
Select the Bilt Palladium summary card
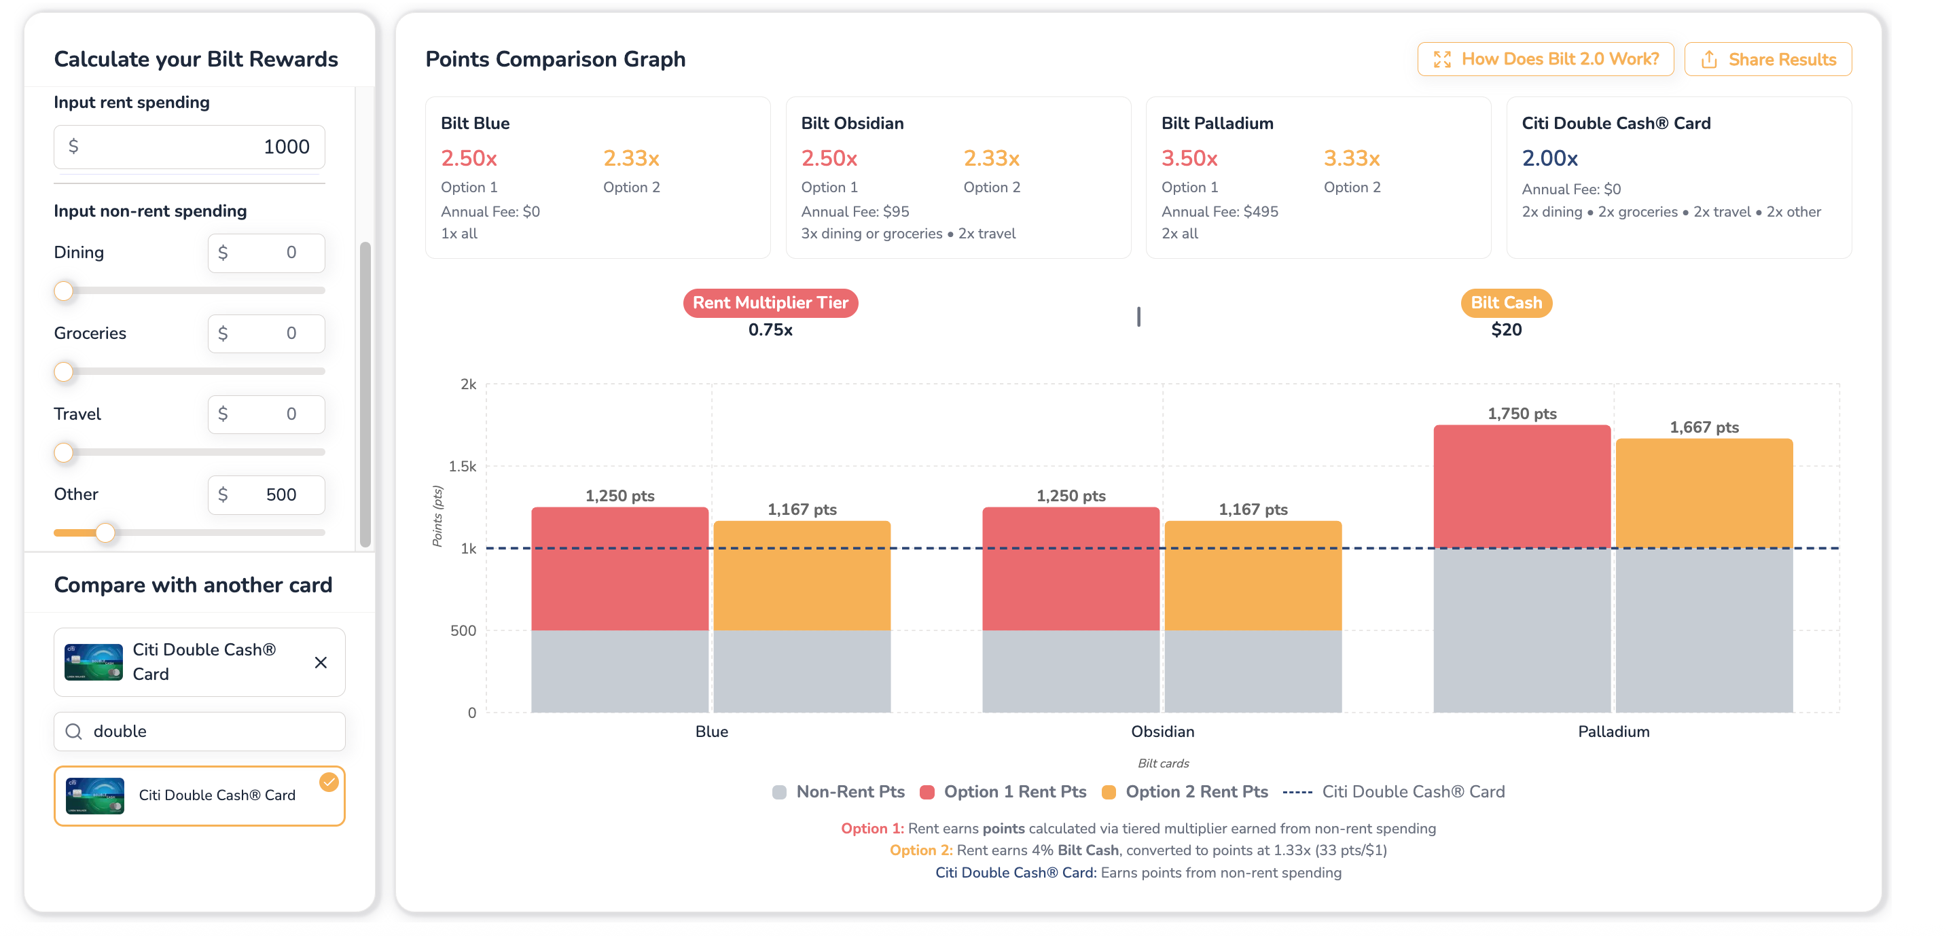[x=1318, y=178]
